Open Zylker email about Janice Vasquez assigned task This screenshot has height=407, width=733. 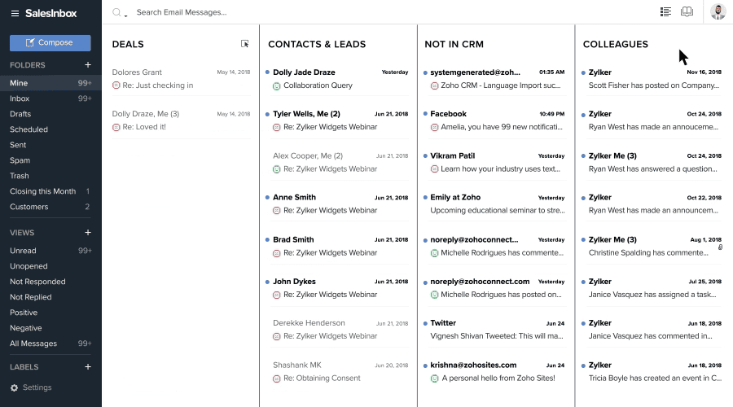[652, 288]
